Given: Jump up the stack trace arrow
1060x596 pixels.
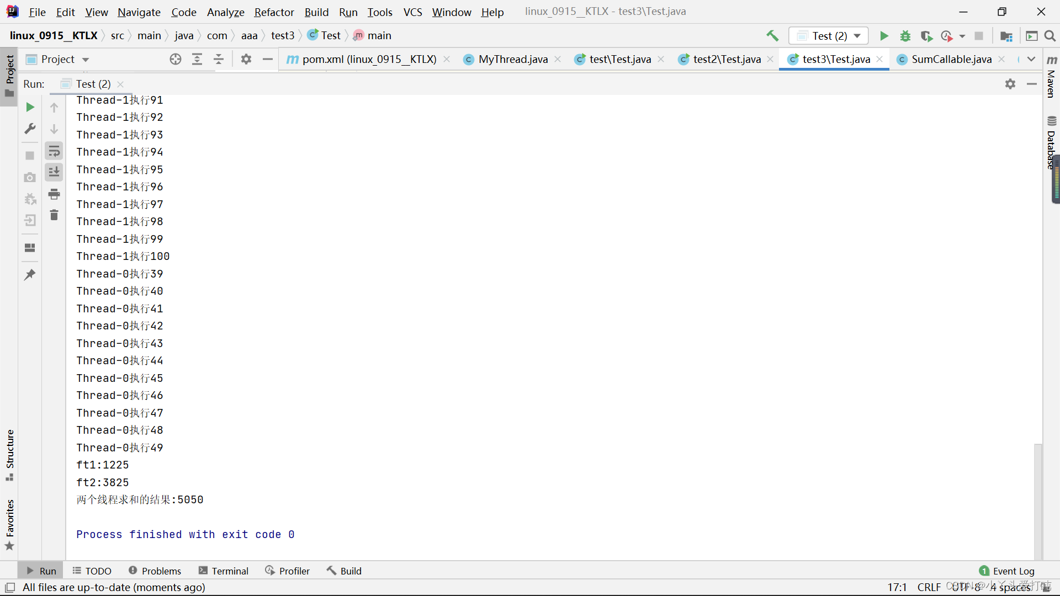Looking at the screenshot, I should pyautogui.click(x=54, y=107).
